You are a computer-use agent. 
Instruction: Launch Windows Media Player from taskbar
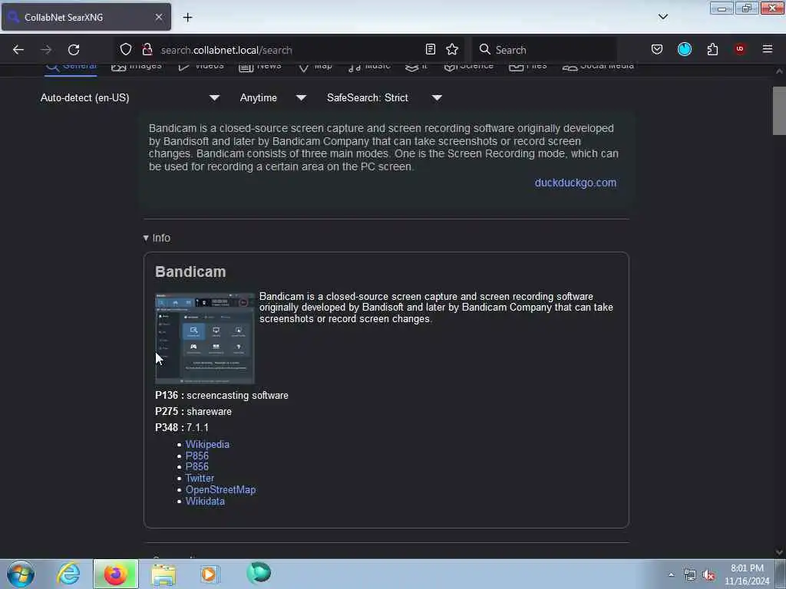tap(210, 574)
